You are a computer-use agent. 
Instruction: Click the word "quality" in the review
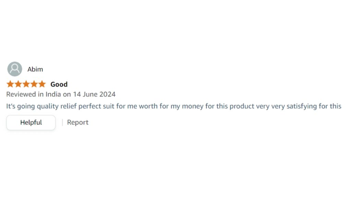(48, 106)
